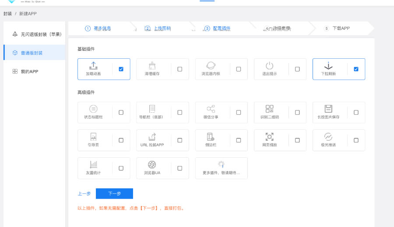
Task: Click the 识别二维码 QR icon
Action: pyautogui.click(x=269, y=109)
